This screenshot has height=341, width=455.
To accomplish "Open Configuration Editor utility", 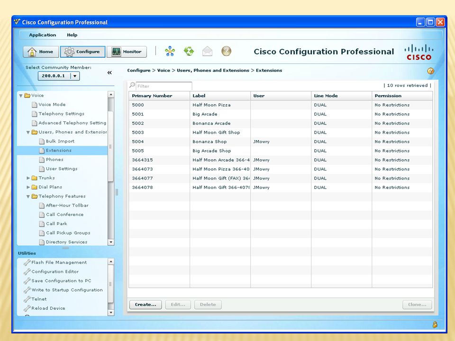I will click(x=55, y=272).
